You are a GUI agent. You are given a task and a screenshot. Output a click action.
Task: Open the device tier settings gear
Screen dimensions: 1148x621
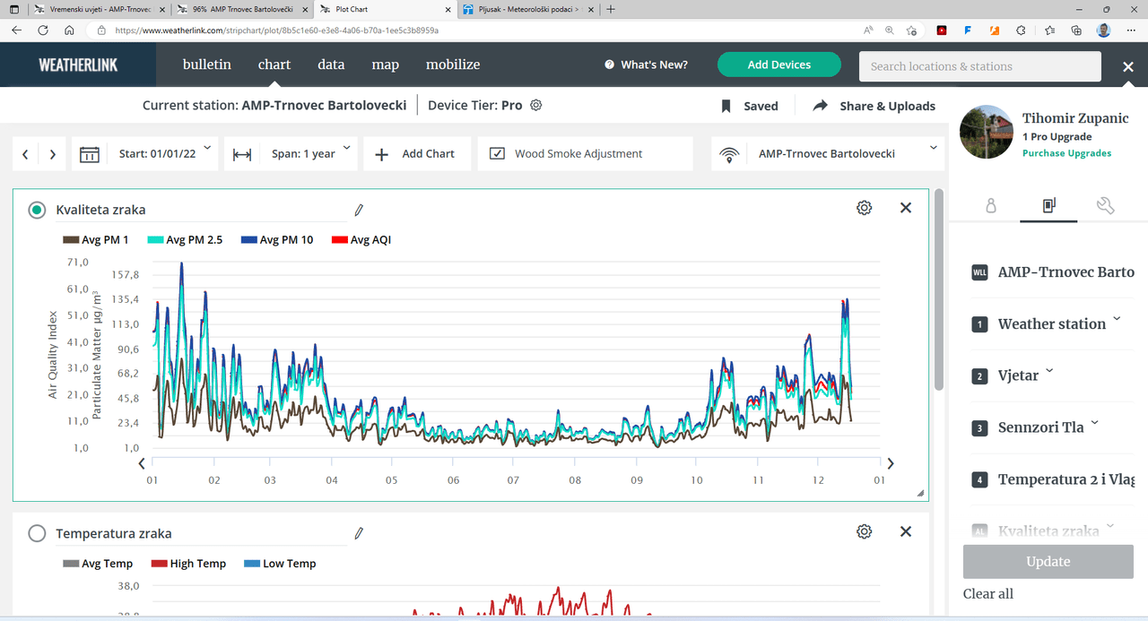pyautogui.click(x=536, y=105)
